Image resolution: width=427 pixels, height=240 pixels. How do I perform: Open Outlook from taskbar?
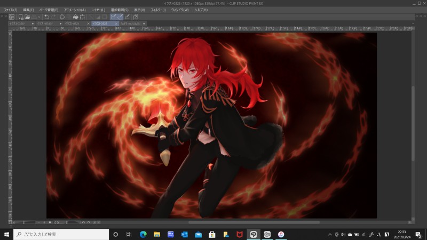pyautogui.click(x=184, y=234)
